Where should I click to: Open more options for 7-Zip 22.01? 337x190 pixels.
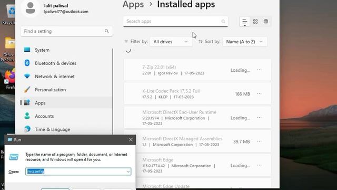coord(260,70)
